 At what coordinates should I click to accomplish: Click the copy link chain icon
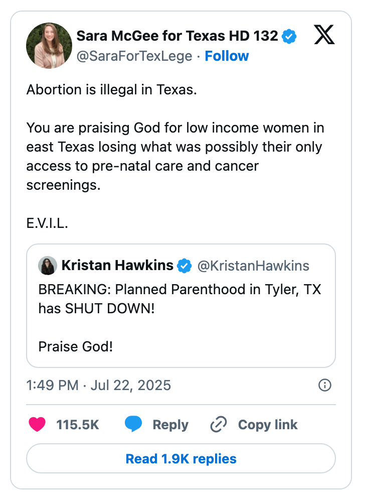[x=219, y=425]
